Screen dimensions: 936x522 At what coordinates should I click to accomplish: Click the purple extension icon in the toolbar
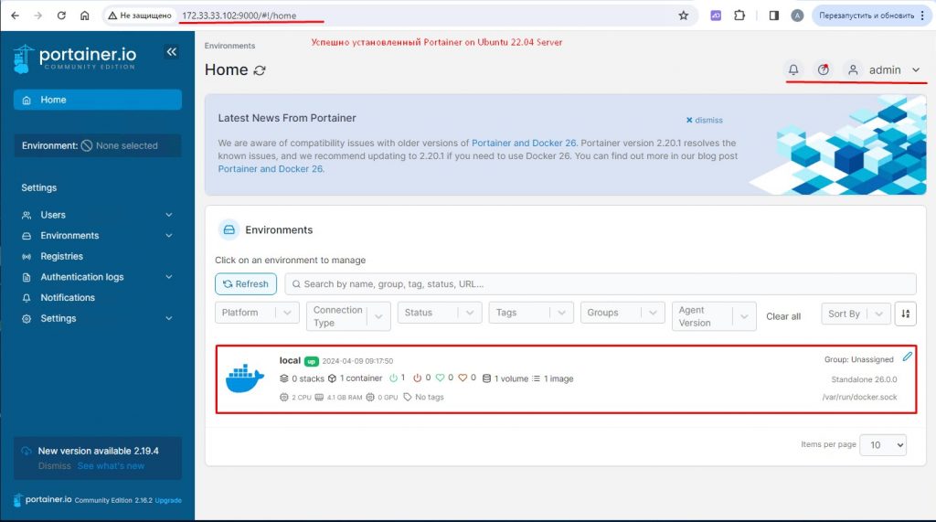tap(716, 16)
